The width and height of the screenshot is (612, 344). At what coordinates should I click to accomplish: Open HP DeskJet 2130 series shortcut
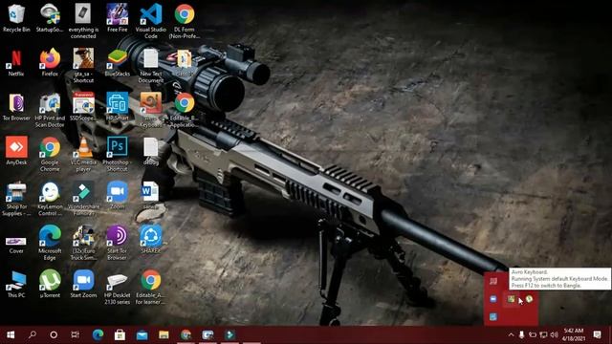click(x=117, y=288)
